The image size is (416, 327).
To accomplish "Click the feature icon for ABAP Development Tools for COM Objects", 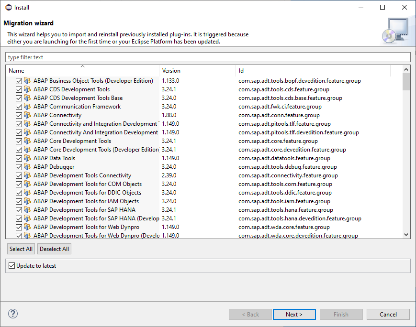I will pos(27,184).
